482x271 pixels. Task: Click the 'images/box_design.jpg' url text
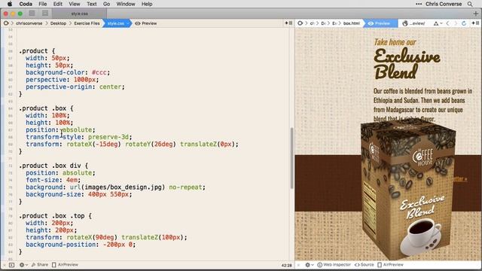click(124, 187)
